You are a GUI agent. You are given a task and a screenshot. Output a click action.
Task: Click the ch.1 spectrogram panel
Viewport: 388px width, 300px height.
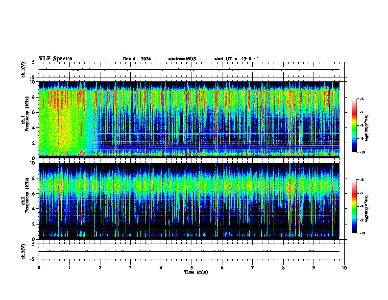[x=189, y=120]
